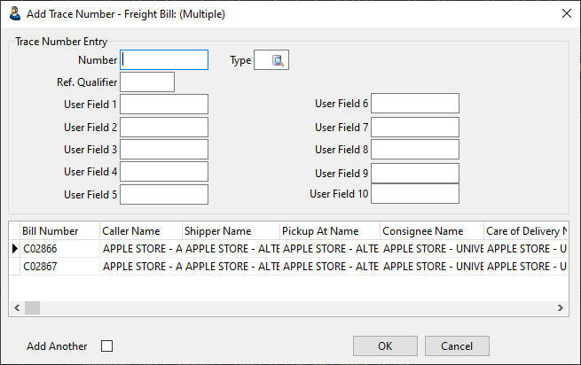This screenshot has width=581, height=365.
Task: Open the Type lookup search icon
Action: click(x=278, y=60)
